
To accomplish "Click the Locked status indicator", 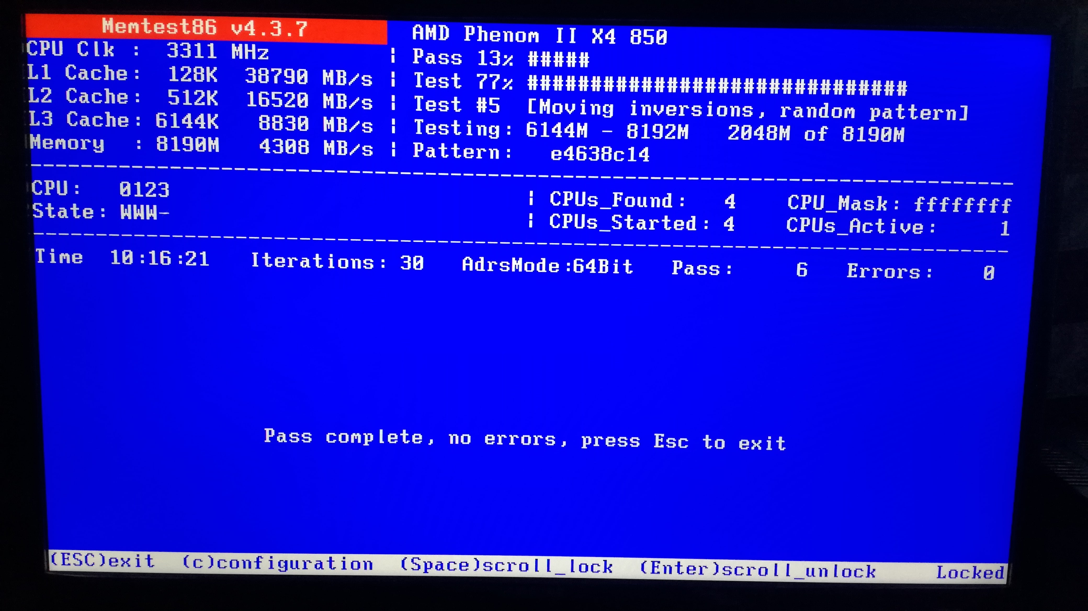I will (970, 573).
